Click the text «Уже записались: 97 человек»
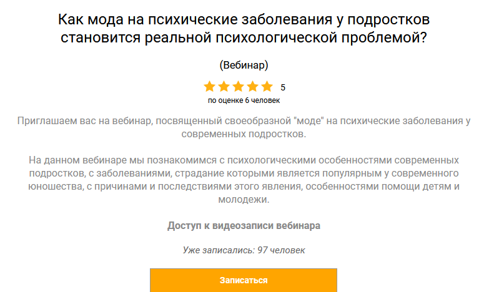The width and height of the screenshot is (484, 292). pyautogui.click(x=244, y=250)
